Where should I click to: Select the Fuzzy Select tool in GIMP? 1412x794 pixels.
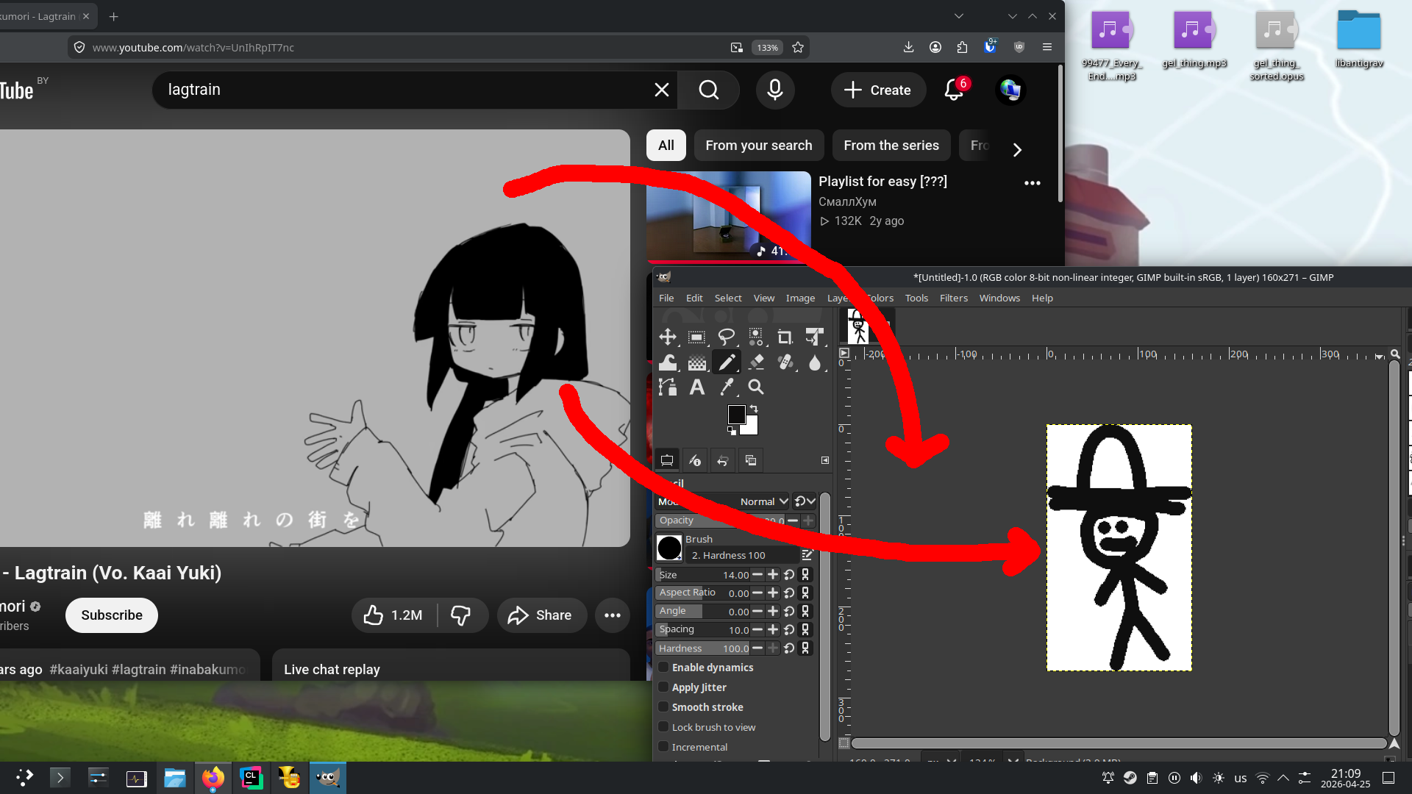(755, 337)
